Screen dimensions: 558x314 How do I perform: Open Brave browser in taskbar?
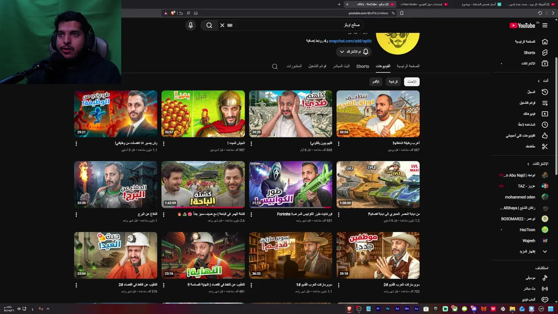click(x=349, y=309)
